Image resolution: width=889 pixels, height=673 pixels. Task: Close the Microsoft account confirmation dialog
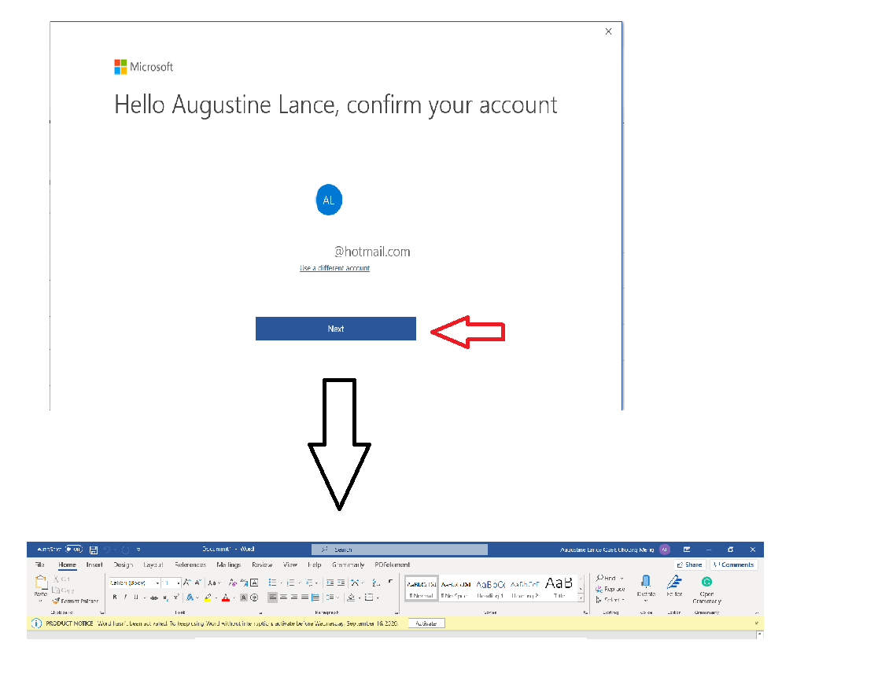[608, 31]
